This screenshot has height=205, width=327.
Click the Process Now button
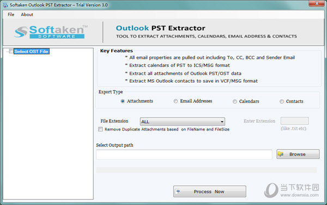tap(210, 191)
